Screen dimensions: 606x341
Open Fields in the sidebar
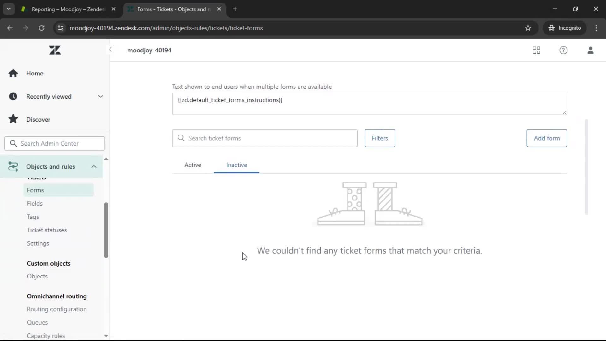pyautogui.click(x=35, y=204)
